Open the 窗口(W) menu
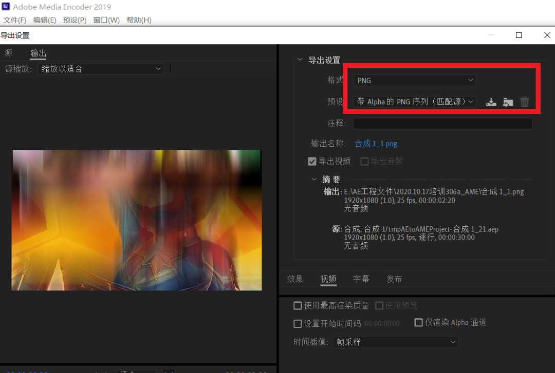 click(106, 20)
